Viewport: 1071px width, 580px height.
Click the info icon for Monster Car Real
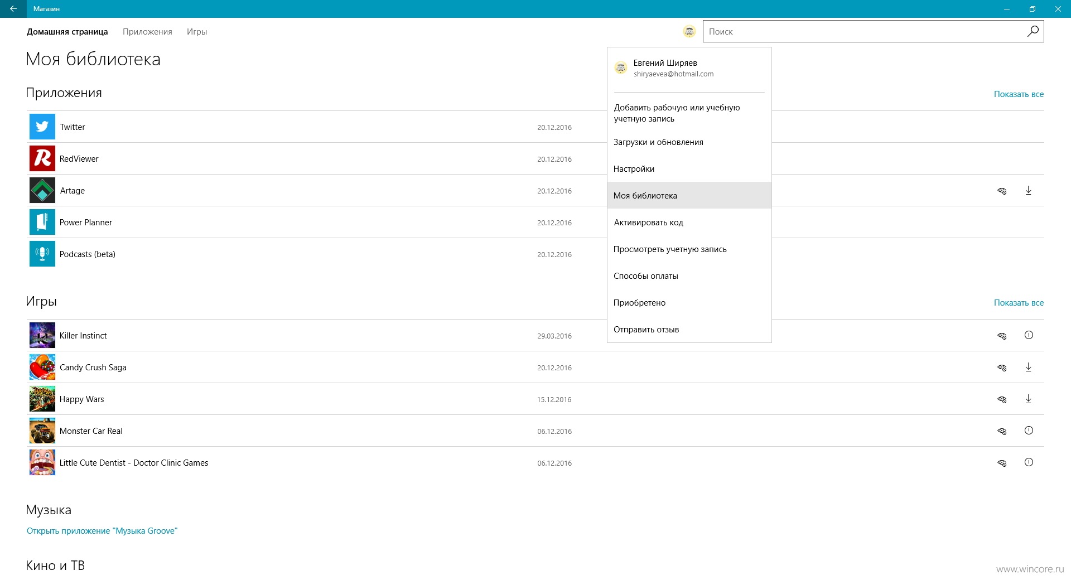point(1029,431)
